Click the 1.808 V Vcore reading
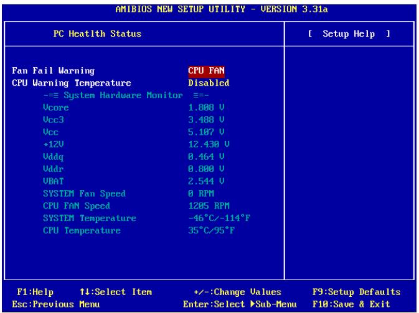The image size is (419, 313). coord(206,107)
